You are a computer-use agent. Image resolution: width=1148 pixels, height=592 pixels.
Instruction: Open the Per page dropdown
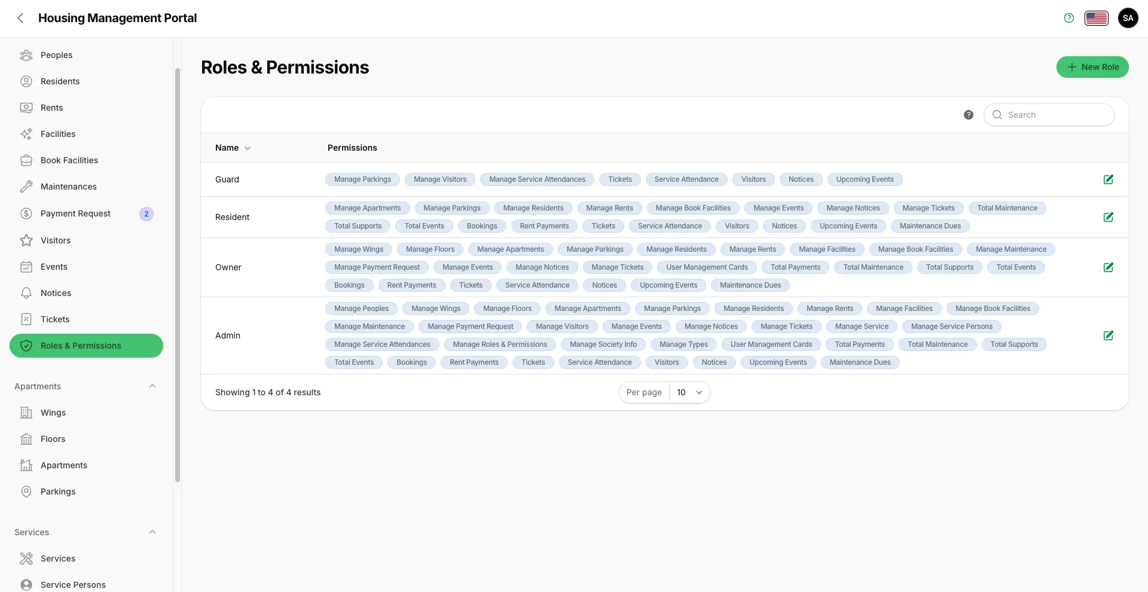point(689,392)
